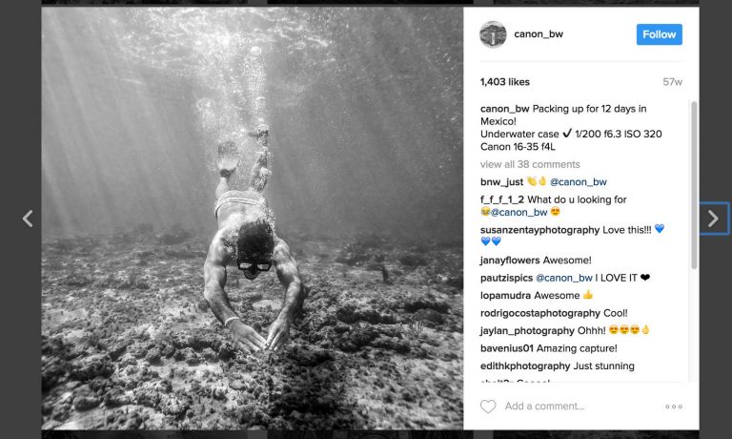Click the Follow button
This screenshot has width=732, height=439.
point(659,34)
